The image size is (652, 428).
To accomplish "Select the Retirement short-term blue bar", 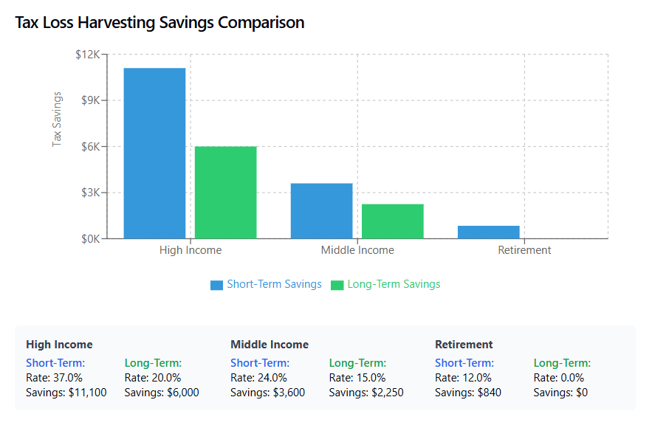I will click(488, 232).
